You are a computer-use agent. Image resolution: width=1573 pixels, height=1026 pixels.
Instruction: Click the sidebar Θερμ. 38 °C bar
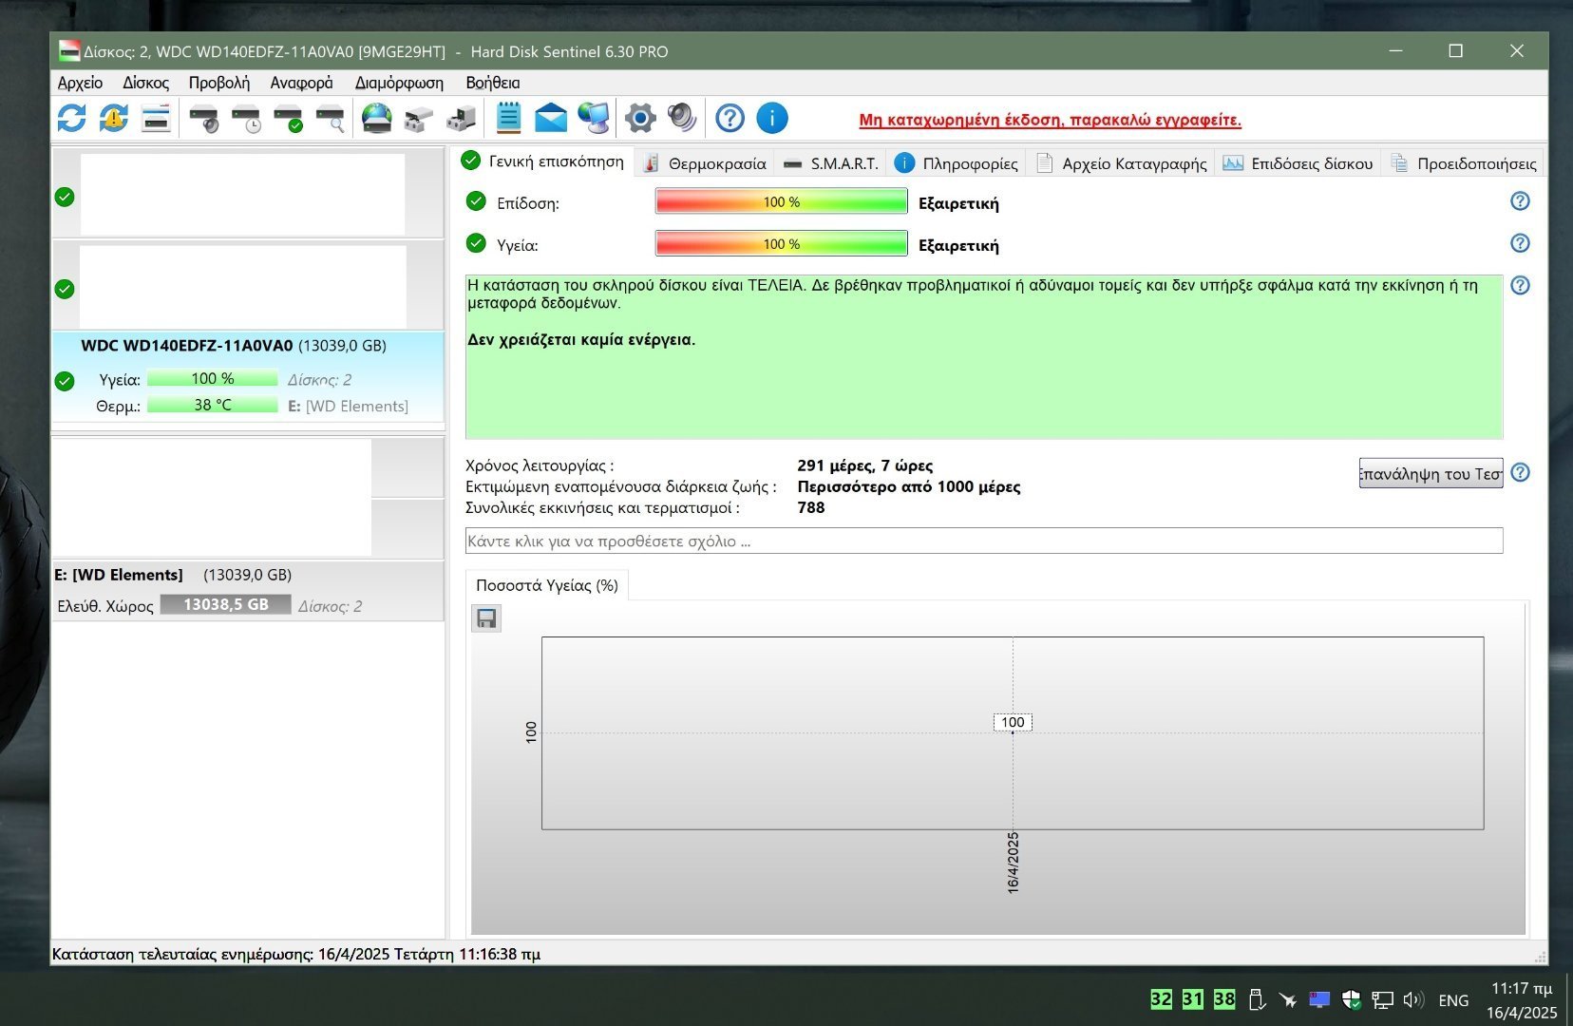[x=213, y=405]
